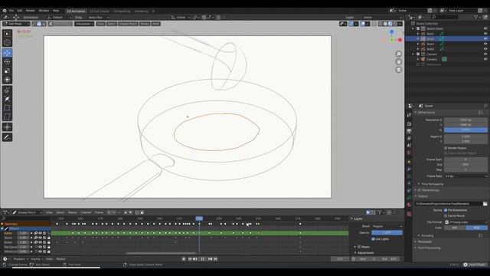Activate the Rotate tool
Image resolution: width=490 pixels, height=276 pixels.
(x=7, y=62)
